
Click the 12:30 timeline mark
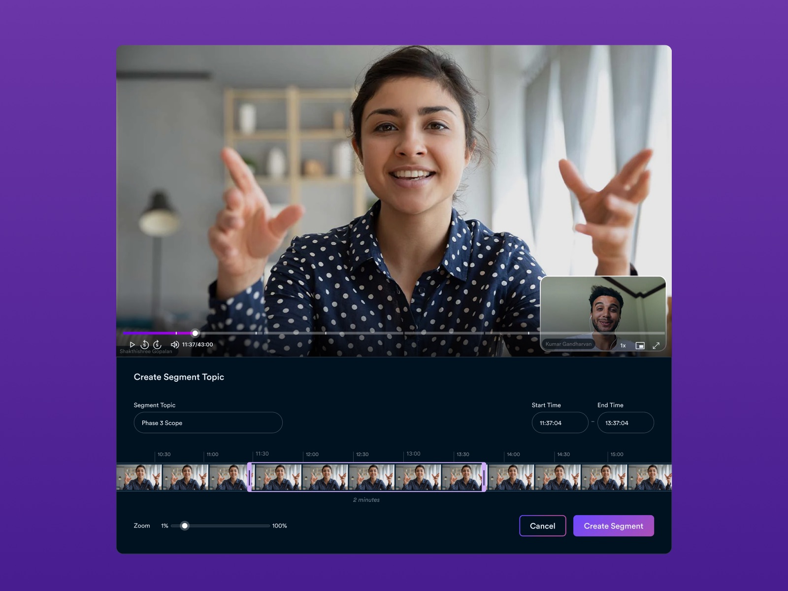[362, 455]
